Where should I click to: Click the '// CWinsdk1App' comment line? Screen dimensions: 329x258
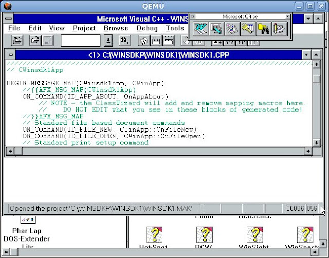pyautogui.click(x=34, y=70)
